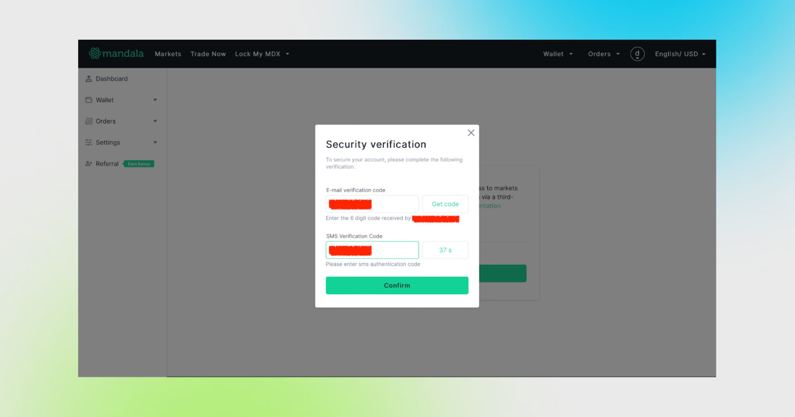This screenshot has width=795, height=417.
Task: Expand the Orders sidebar section arrow
Action: [x=155, y=121]
